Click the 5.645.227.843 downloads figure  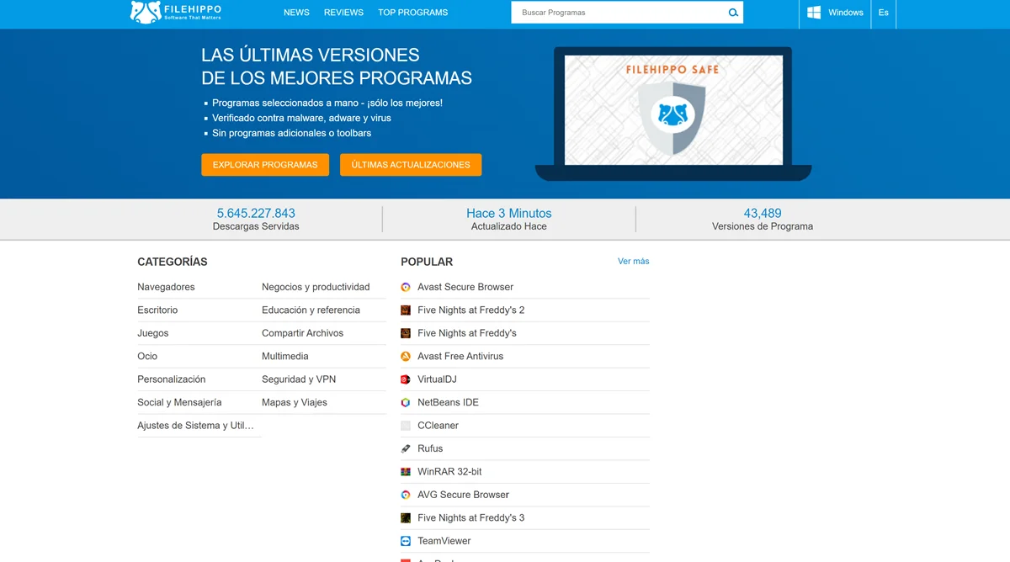(256, 214)
